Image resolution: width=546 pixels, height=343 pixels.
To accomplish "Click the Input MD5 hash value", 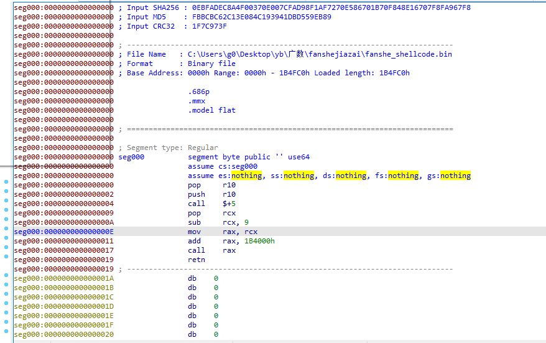I will click(x=262, y=17).
